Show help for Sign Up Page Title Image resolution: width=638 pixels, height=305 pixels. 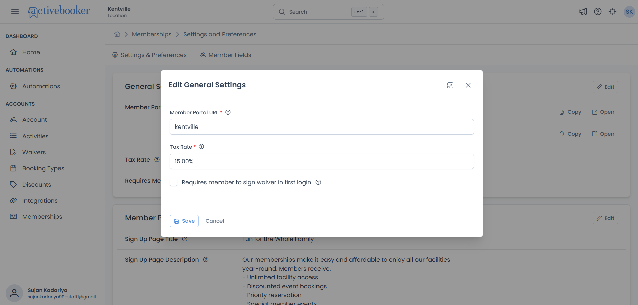click(185, 239)
